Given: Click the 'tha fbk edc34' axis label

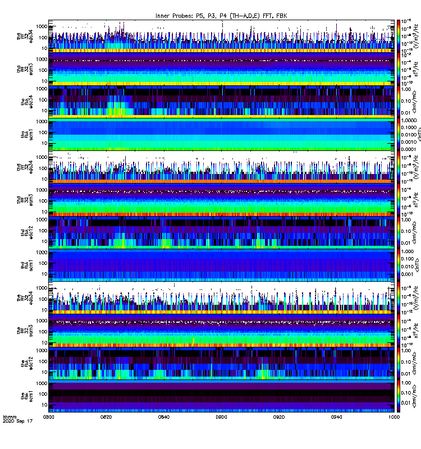Looking at the screenshot, I should point(27,102).
